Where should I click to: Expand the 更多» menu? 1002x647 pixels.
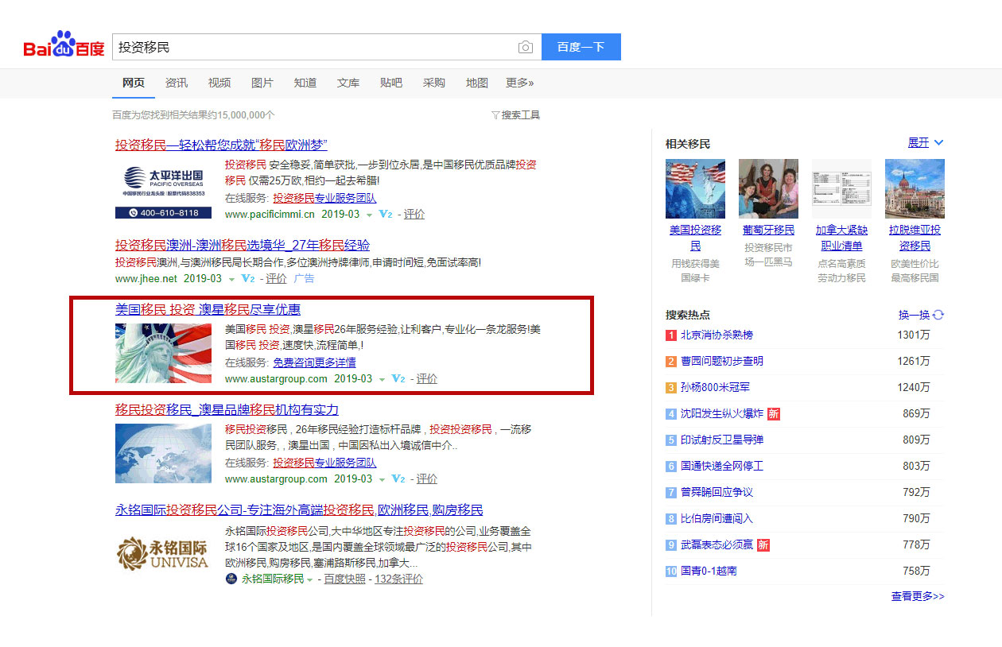520,83
